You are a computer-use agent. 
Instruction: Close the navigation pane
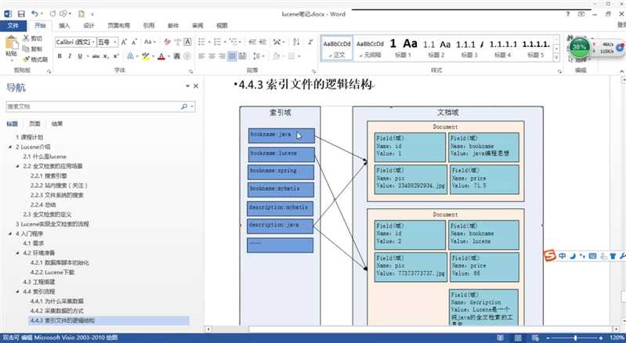(196, 86)
